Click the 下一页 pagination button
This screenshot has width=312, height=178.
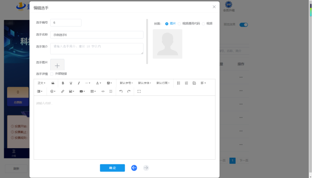tap(244, 161)
